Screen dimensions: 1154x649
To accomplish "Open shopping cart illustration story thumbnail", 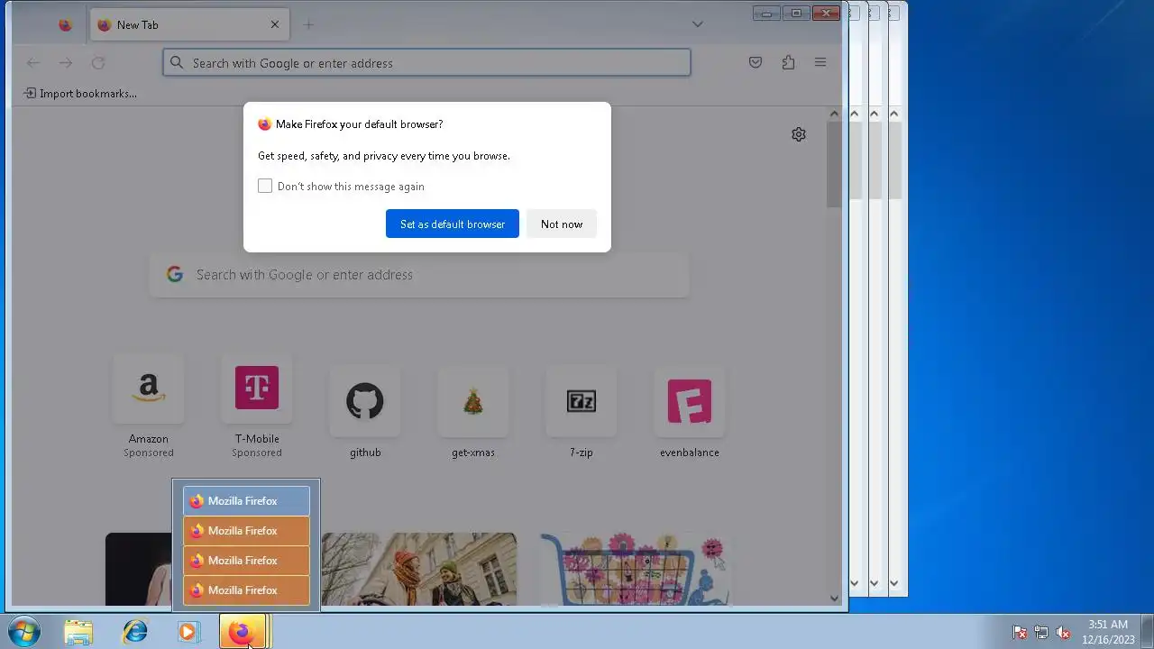I will coord(636,569).
